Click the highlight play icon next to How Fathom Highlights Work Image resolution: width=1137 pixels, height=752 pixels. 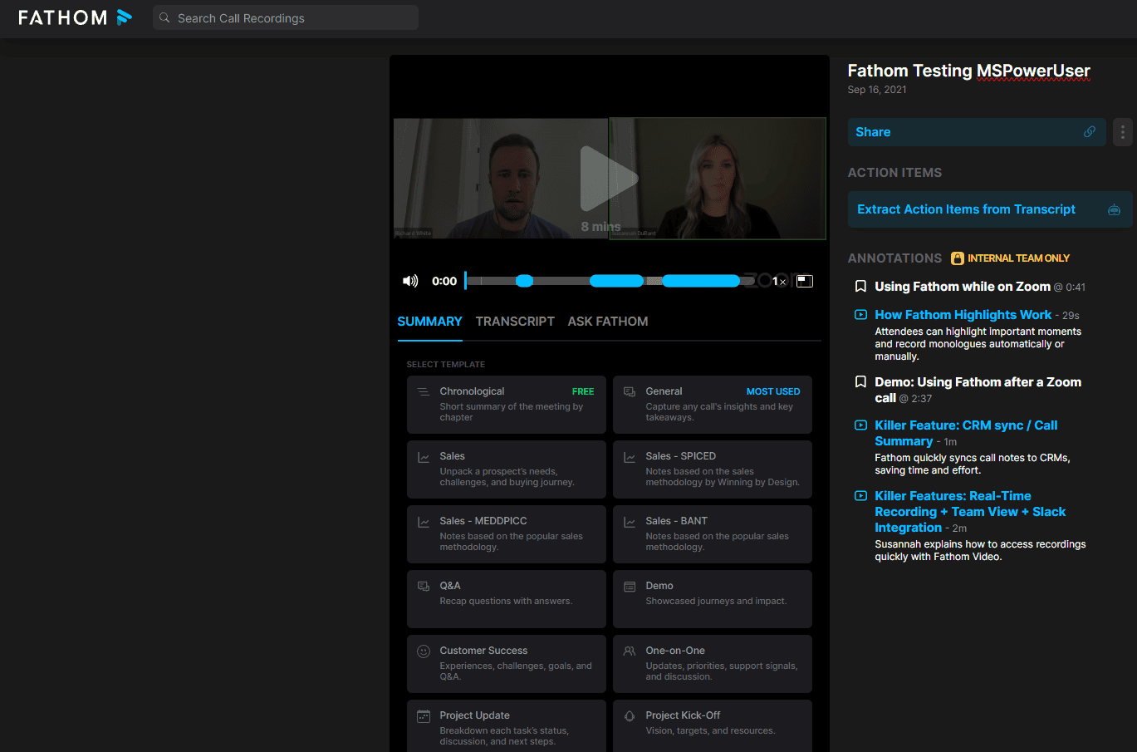(x=860, y=314)
